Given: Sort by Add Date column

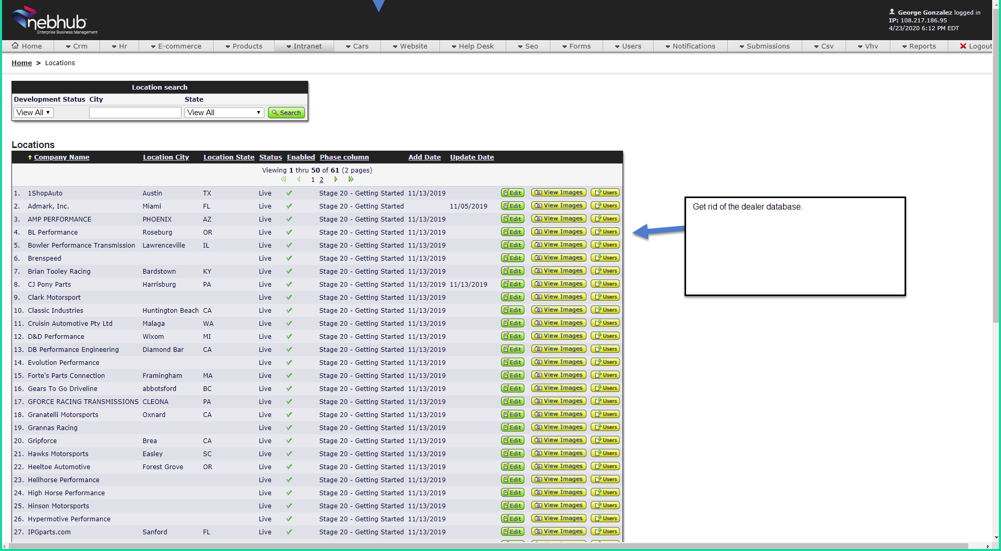Looking at the screenshot, I should pyautogui.click(x=424, y=157).
